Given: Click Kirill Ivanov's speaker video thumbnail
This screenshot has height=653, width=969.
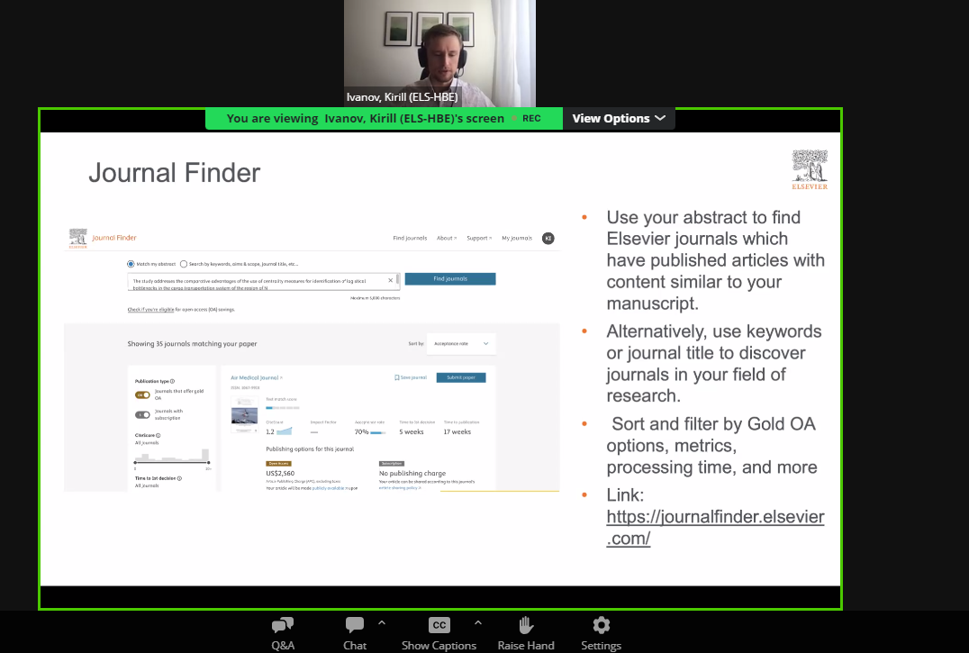Looking at the screenshot, I should click(440, 53).
